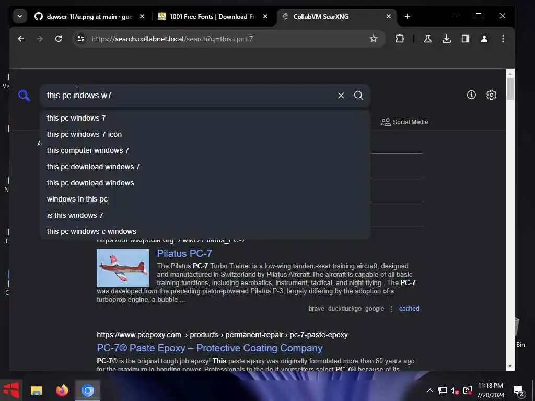Open PC-7 Paste Epoxy result link
535x401 pixels.
point(210,348)
